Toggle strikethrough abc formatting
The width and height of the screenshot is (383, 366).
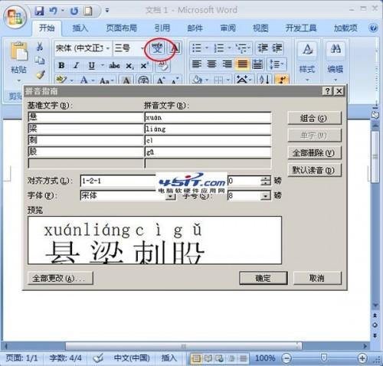click(114, 66)
